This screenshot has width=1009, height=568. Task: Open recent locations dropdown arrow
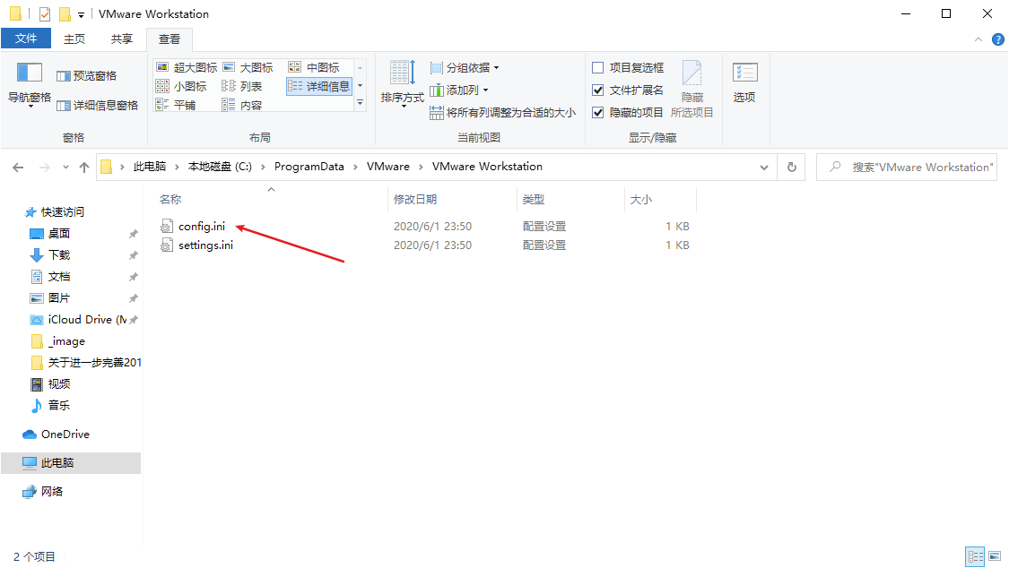(x=65, y=167)
